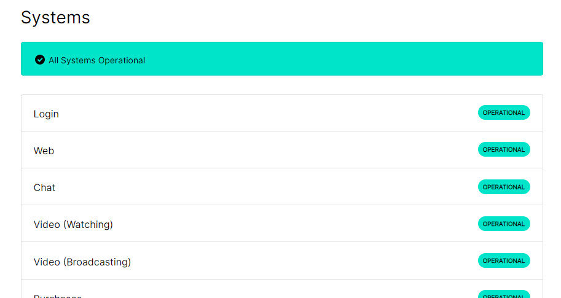This screenshot has height=298, width=561.
Task: Click the Web OPERATIONAL status badge
Action: [504, 149]
